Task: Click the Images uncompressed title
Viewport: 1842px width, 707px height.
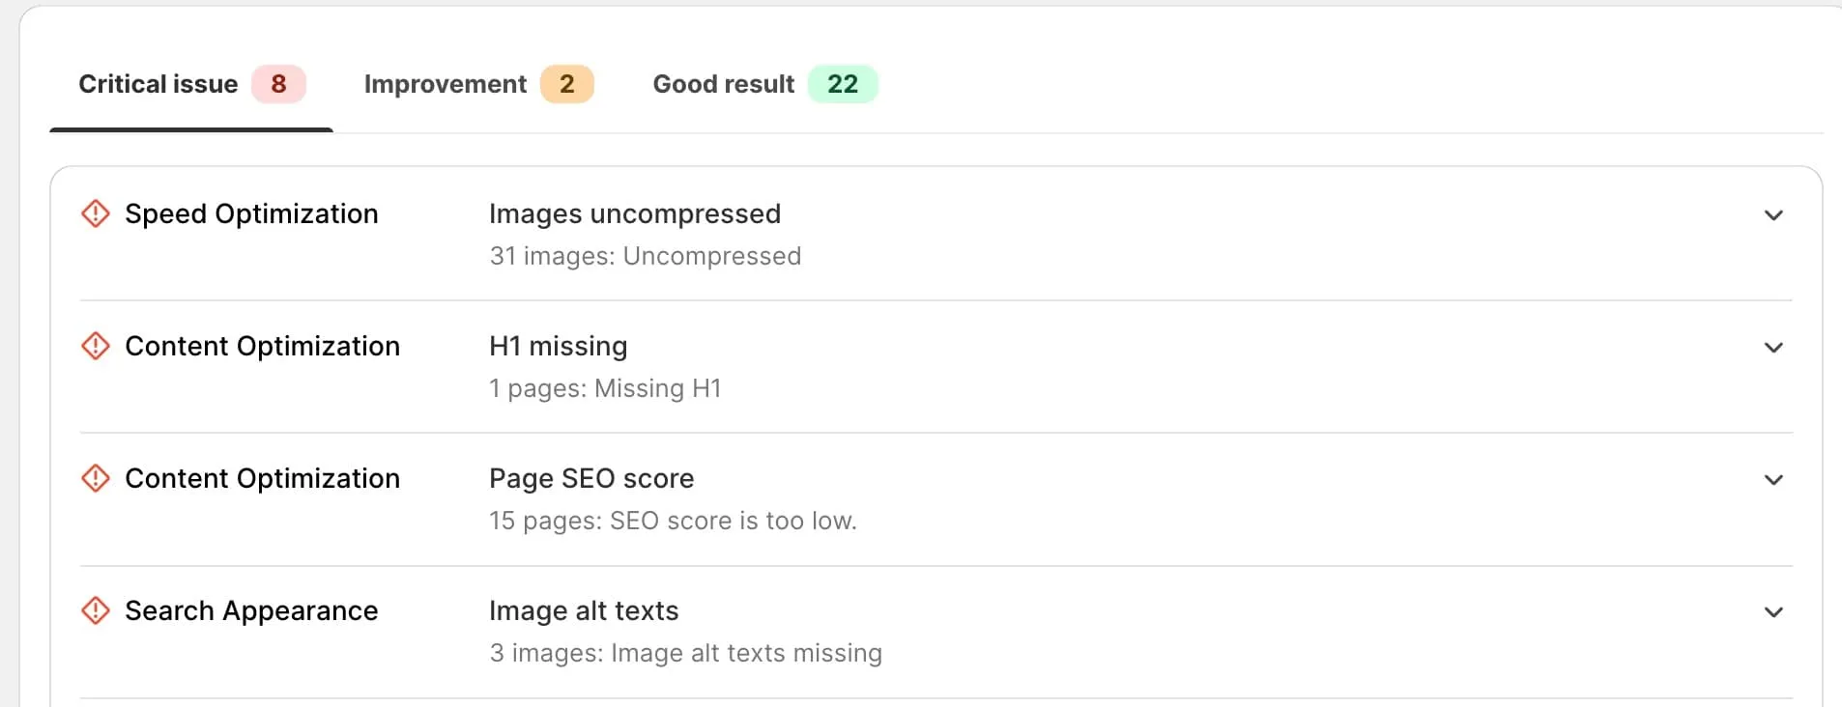Action: tap(635, 213)
